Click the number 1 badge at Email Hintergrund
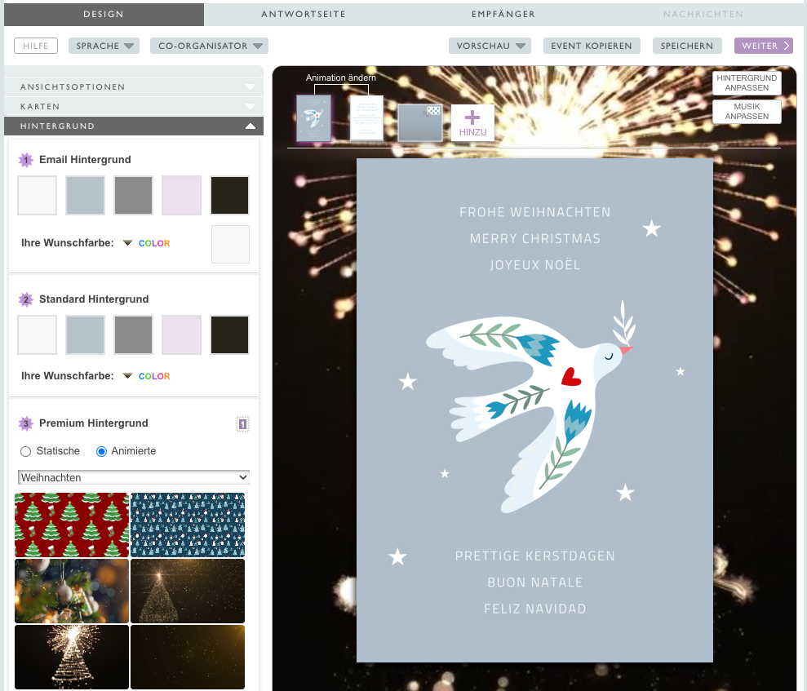The height and width of the screenshot is (691, 807). (26, 160)
